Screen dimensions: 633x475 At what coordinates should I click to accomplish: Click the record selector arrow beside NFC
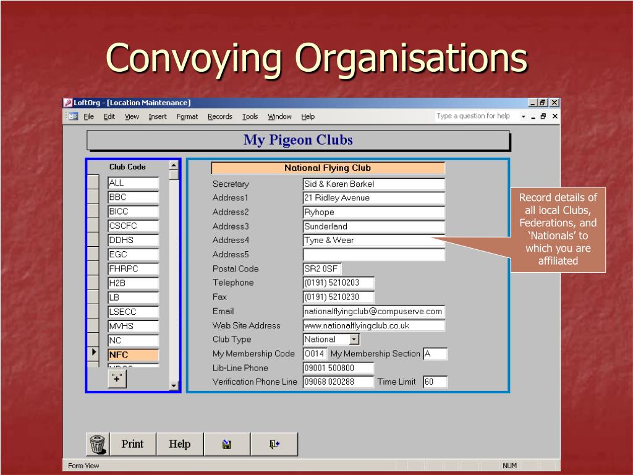(93, 352)
